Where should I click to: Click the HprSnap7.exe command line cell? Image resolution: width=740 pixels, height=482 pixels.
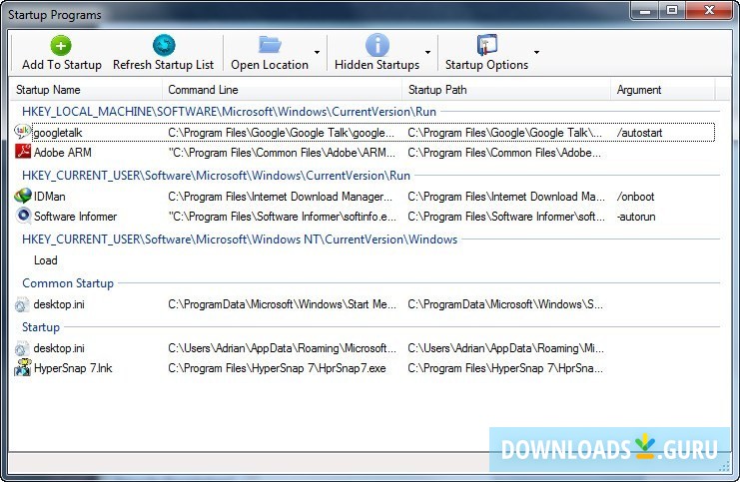tap(277, 368)
